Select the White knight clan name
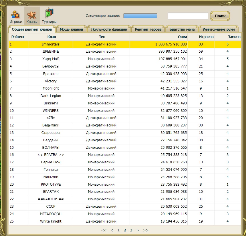Image resolution: width=246 pixels, height=236 pixels. (x=51, y=221)
